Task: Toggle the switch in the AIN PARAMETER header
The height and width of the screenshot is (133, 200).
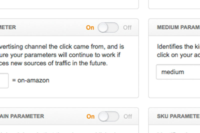Action: (x=108, y=116)
